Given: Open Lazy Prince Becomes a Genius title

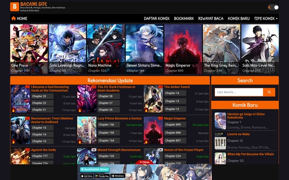Looking at the screenshot, I should click(119, 118).
